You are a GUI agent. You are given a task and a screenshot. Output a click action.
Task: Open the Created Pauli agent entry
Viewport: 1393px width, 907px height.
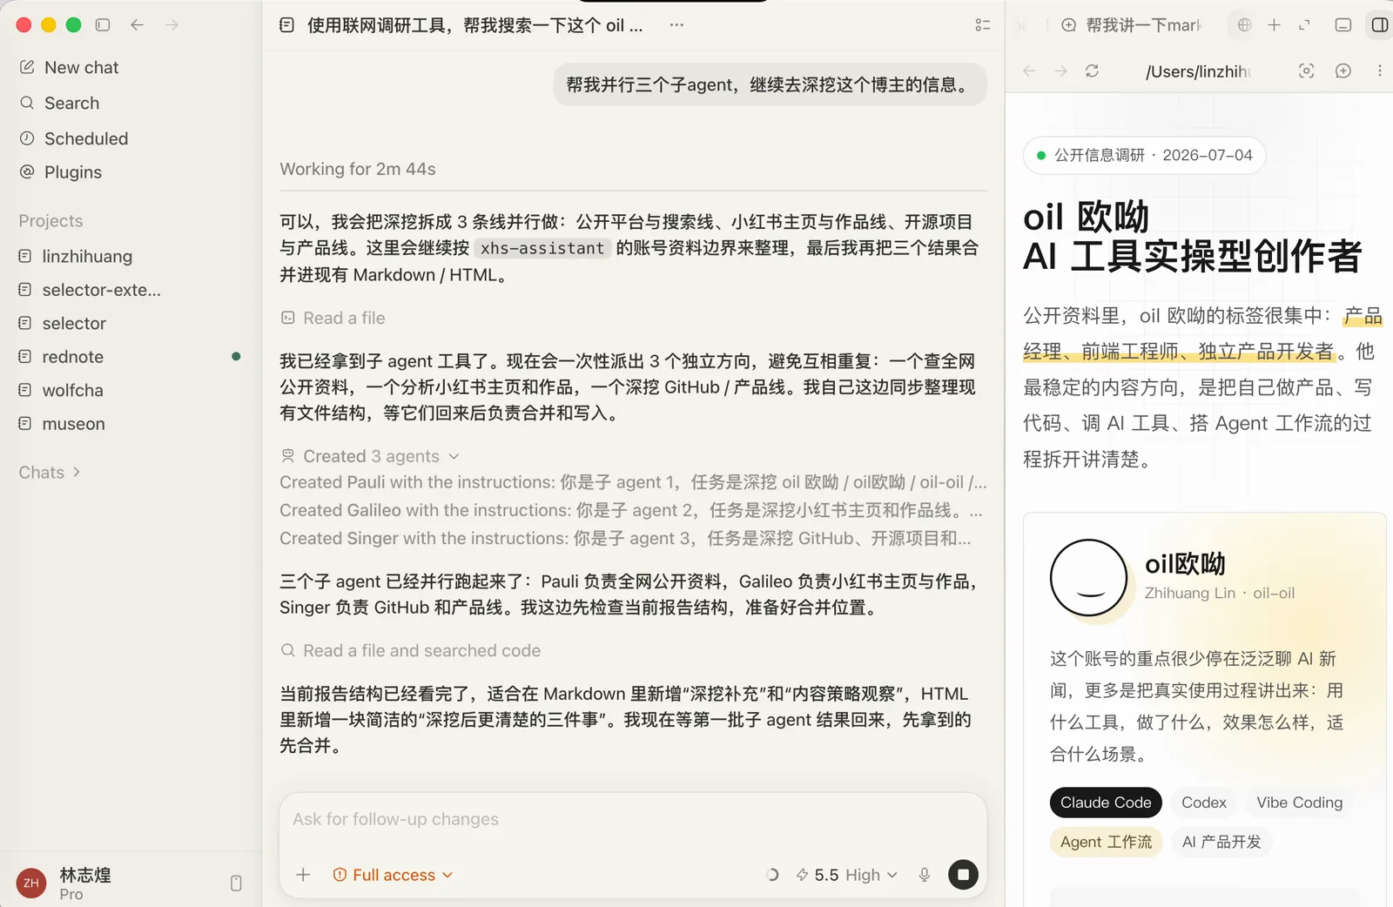click(x=633, y=482)
